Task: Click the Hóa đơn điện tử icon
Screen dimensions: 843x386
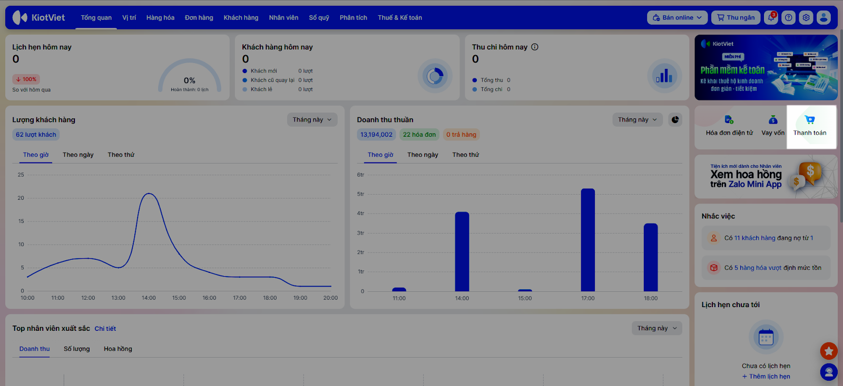Action: coord(729,120)
